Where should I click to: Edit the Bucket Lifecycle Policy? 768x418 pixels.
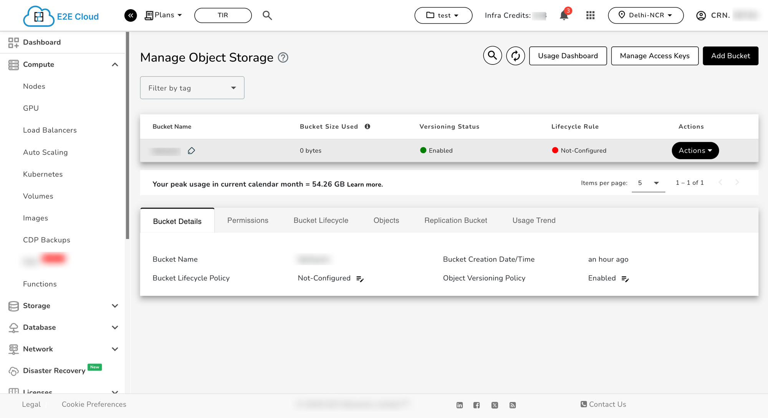point(360,279)
